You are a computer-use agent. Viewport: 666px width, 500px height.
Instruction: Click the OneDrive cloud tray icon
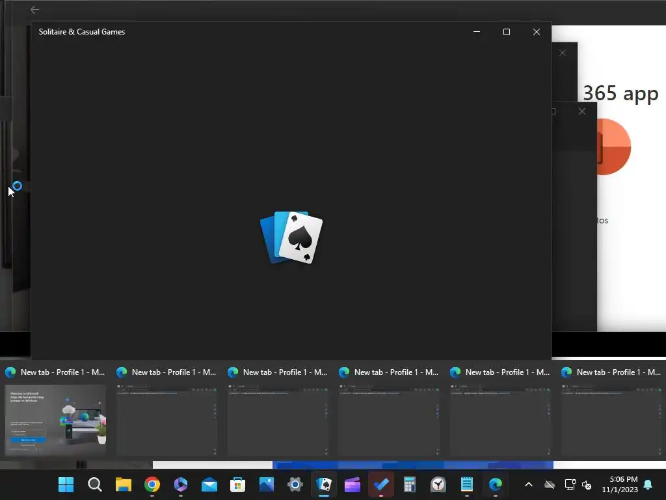click(x=550, y=484)
